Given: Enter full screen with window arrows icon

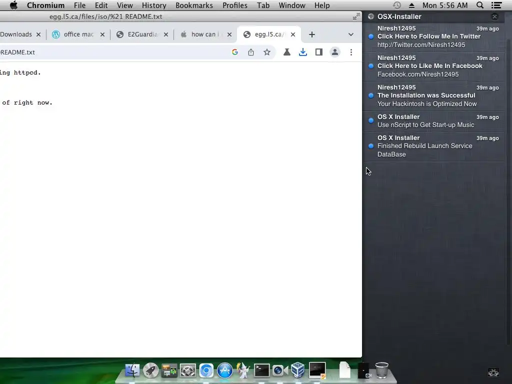Looking at the screenshot, I should 356,16.
